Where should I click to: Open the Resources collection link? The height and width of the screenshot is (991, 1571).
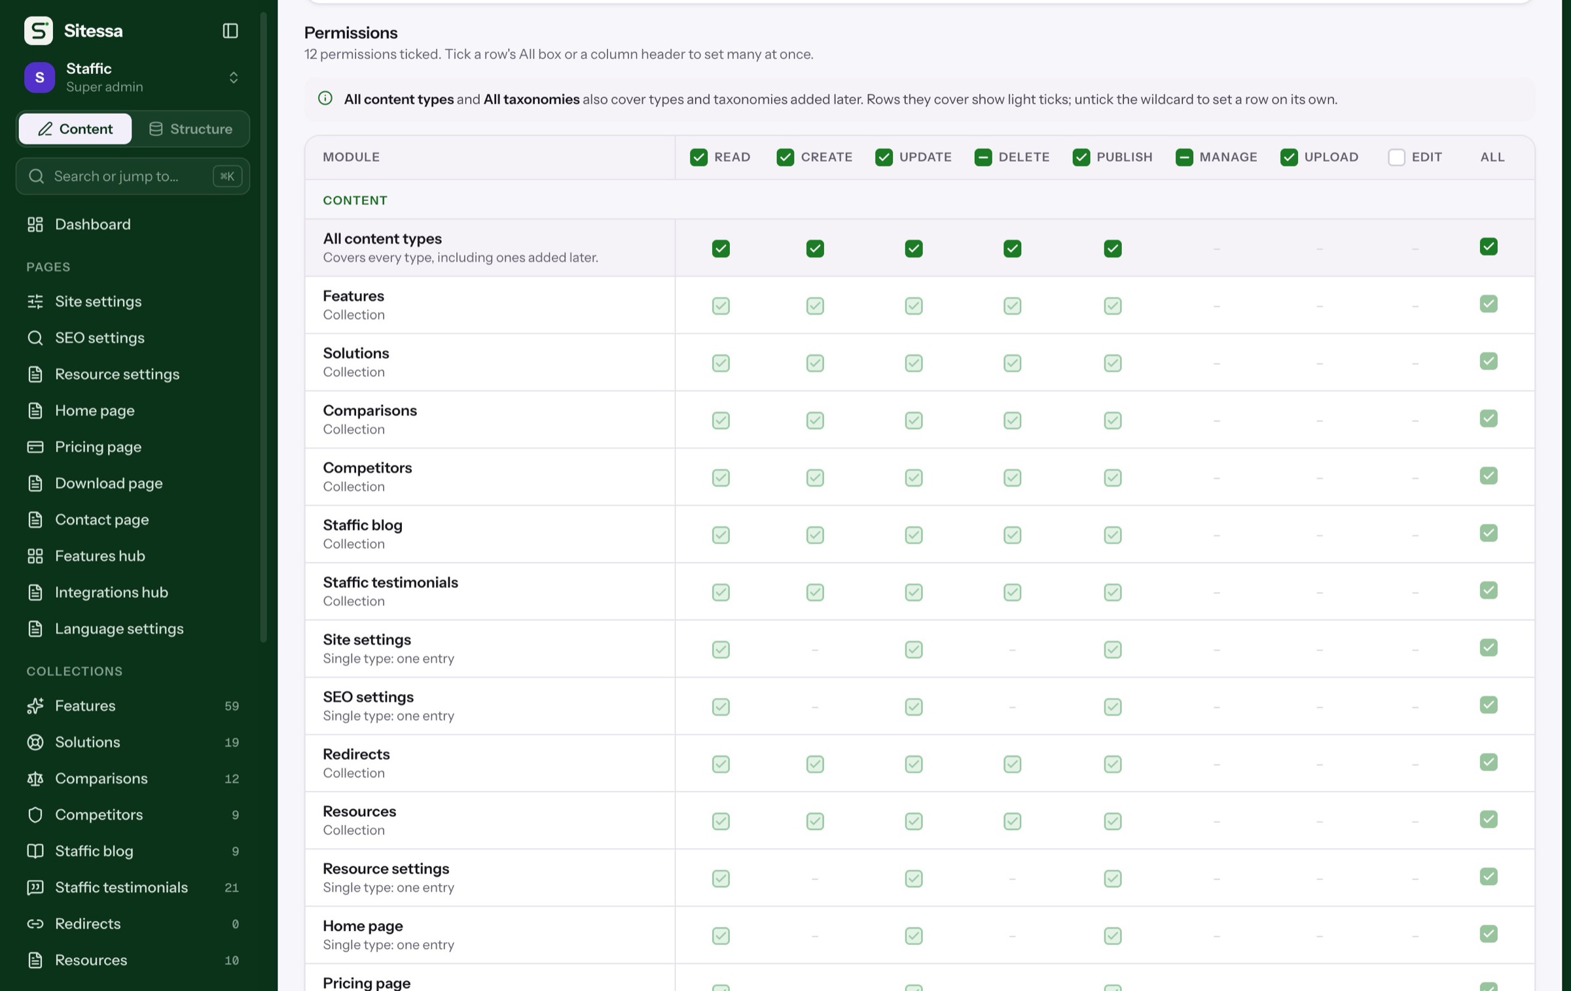[133, 960]
